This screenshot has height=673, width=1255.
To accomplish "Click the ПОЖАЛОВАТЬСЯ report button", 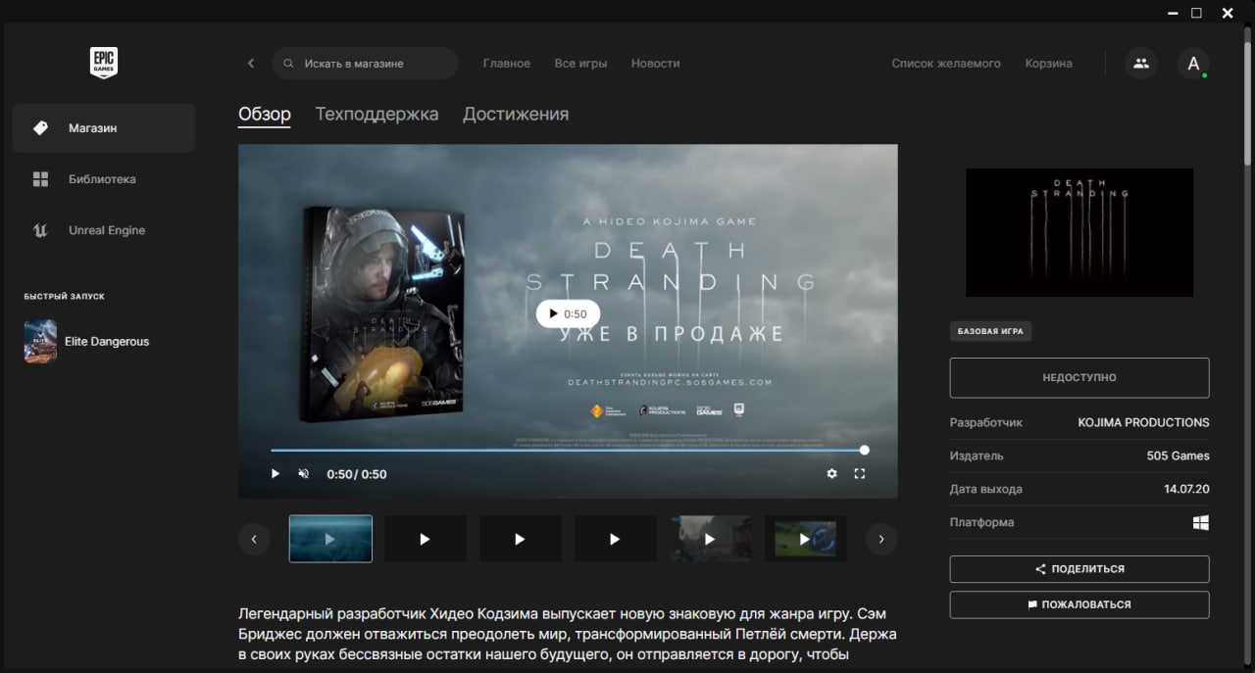I will pos(1079,604).
